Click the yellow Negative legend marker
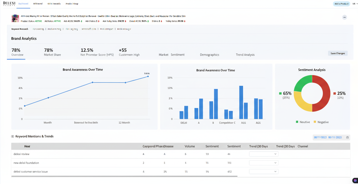This screenshot has height=184, width=358. point(315,122)
